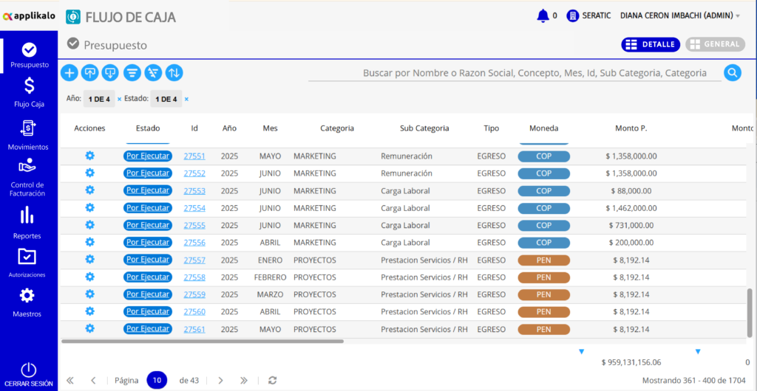757x391 pixels.
Task: Sort by the Estado column header
Action: pos(148,128)
